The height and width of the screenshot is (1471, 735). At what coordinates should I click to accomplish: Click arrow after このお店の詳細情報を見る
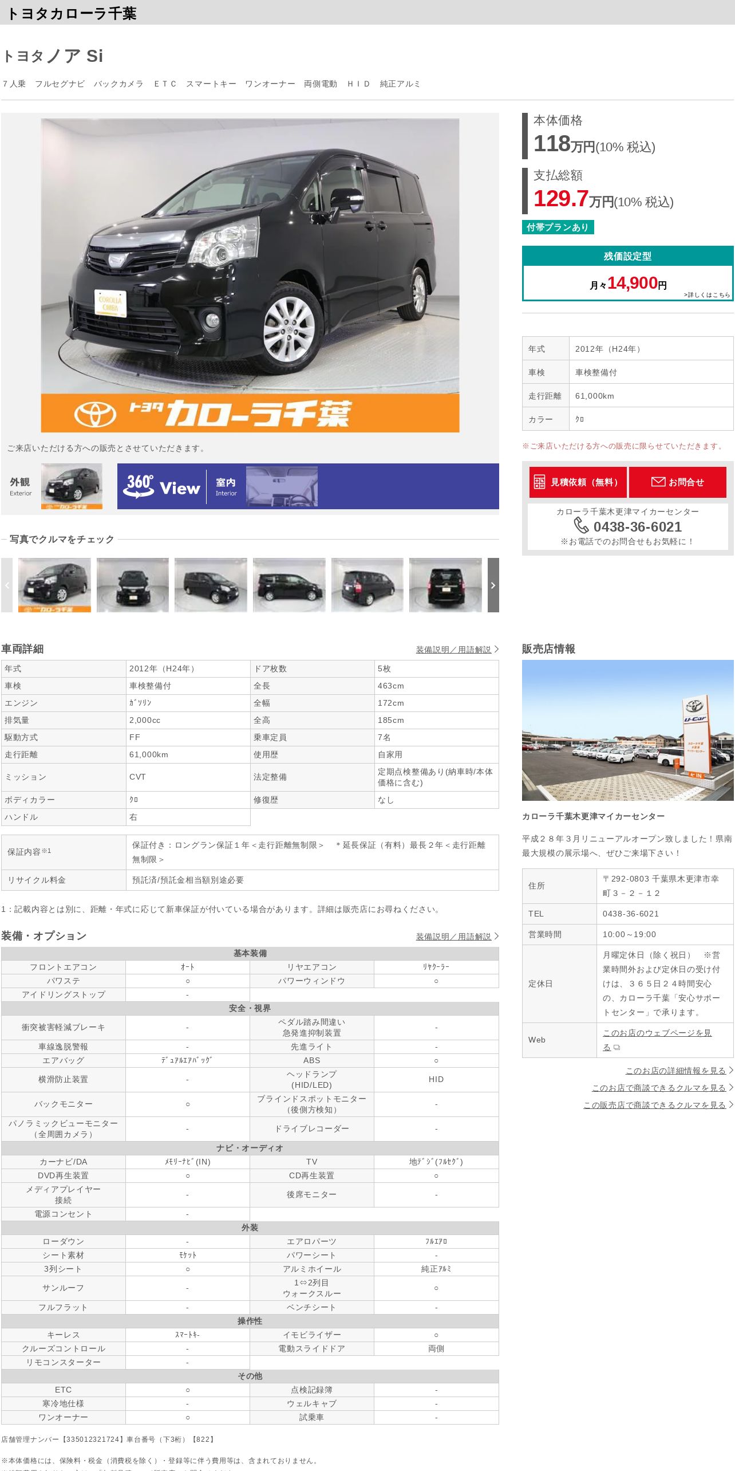[731, 1070]
